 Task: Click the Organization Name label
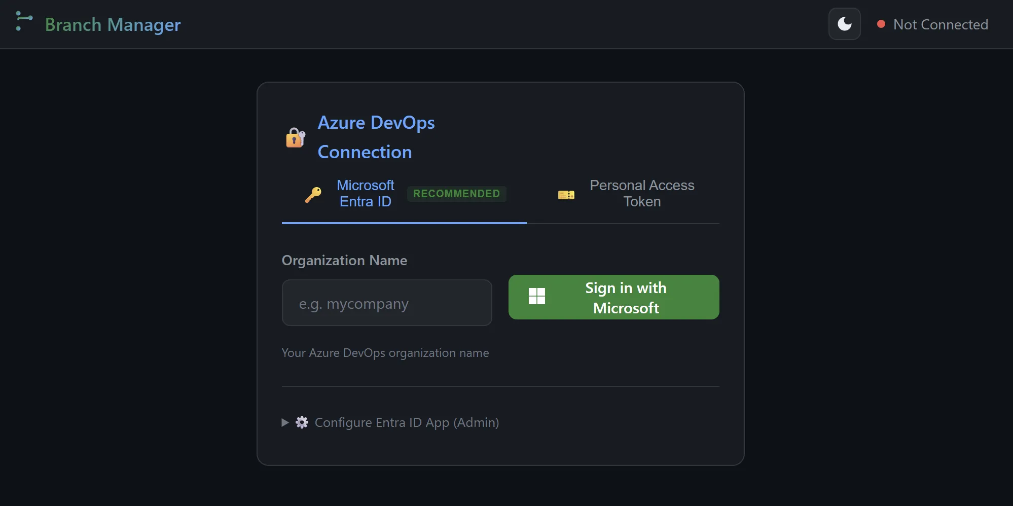[x=344, y=260]
